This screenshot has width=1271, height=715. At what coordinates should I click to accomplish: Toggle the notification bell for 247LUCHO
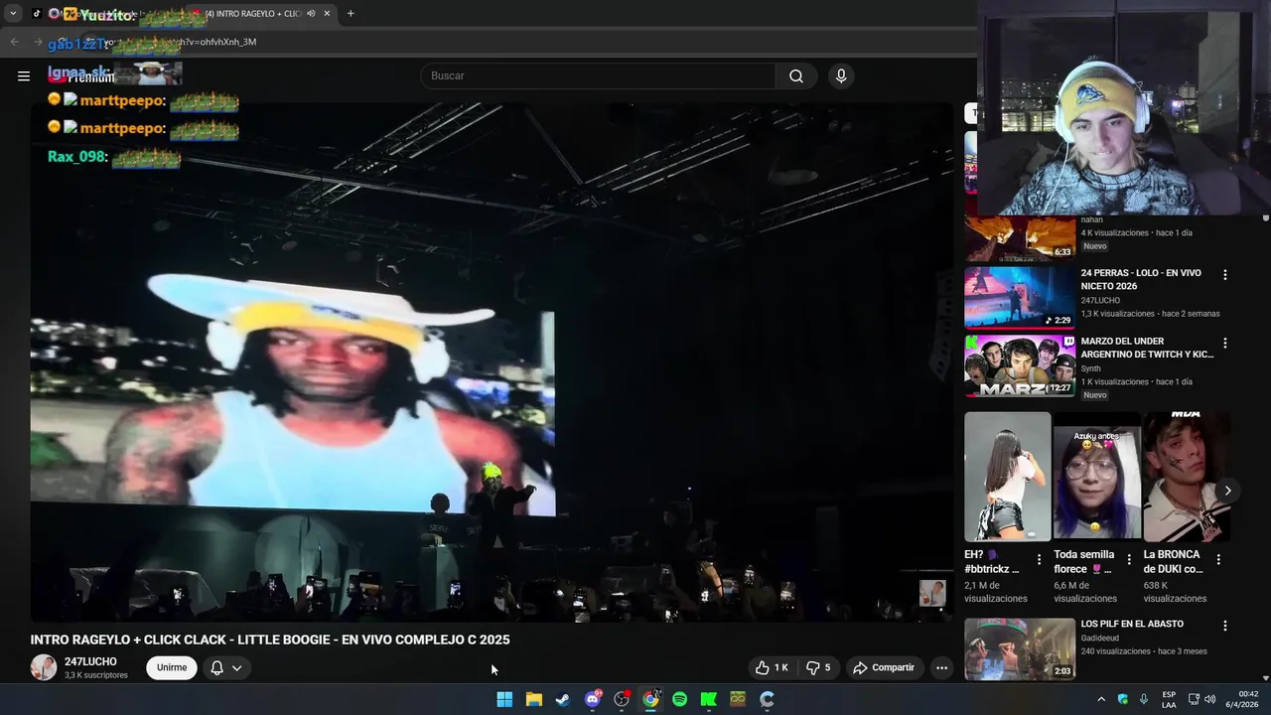[216, 667]
